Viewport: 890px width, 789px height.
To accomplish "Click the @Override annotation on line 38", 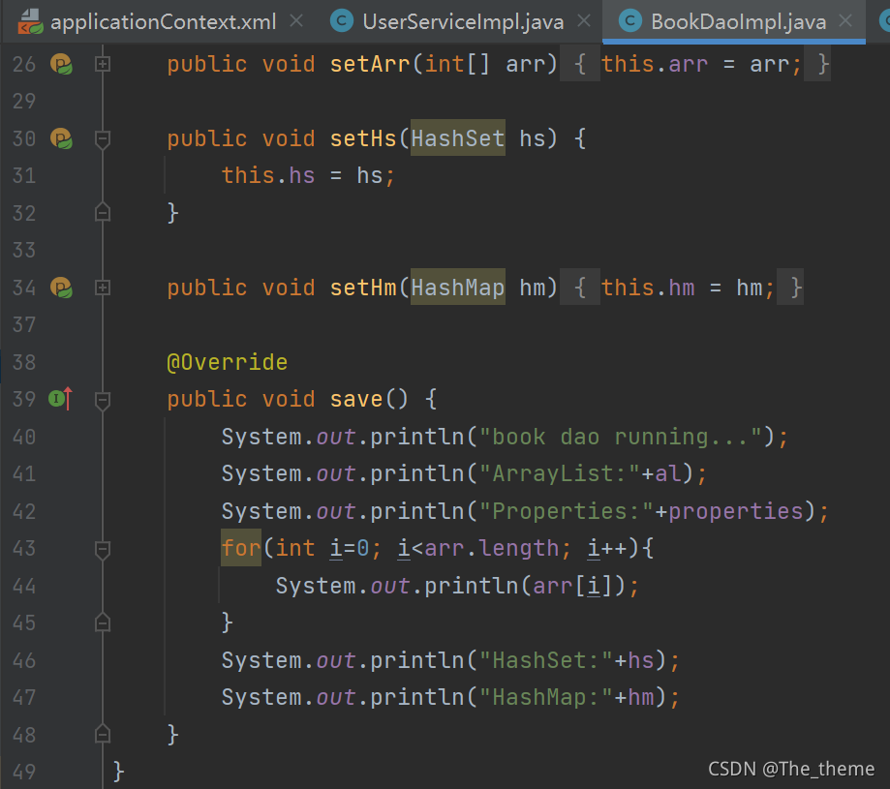I will 228,362.
